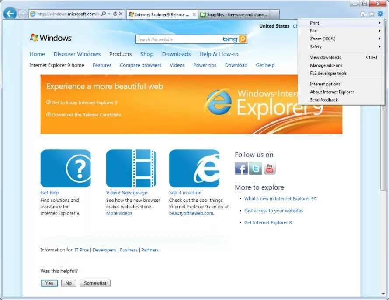Click the Bing search magnifier button
Image resolution: width=389 pixels, height=300 pixels.
click(x=243, y=39)
